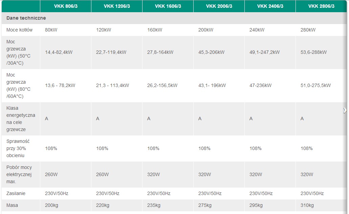Click the 310kg mass value
Image resolution: width=349 pixels, height=214 pixels.
(307, 205)
